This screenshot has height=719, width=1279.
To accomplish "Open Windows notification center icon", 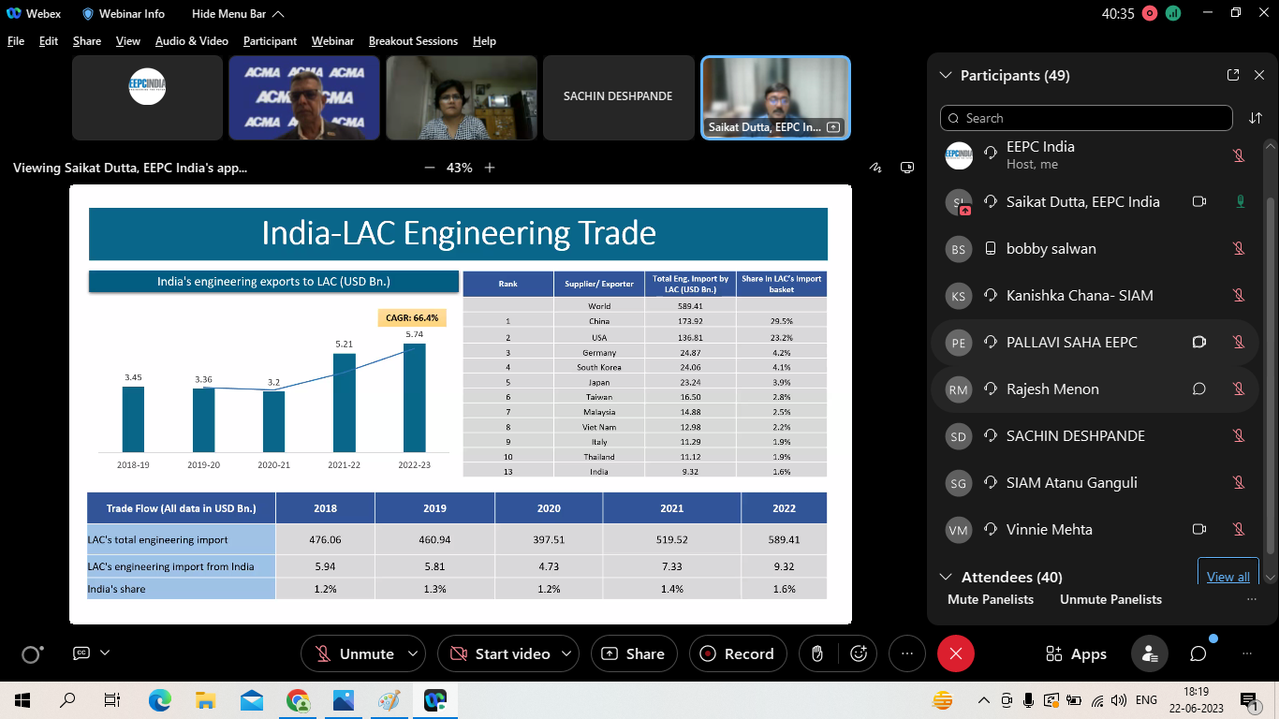I will (1248, 699).
